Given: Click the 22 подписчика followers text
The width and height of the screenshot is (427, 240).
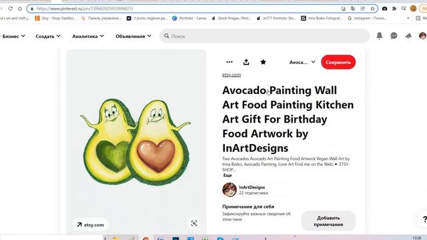Looking at the screenshot, I should pos(254,193).
